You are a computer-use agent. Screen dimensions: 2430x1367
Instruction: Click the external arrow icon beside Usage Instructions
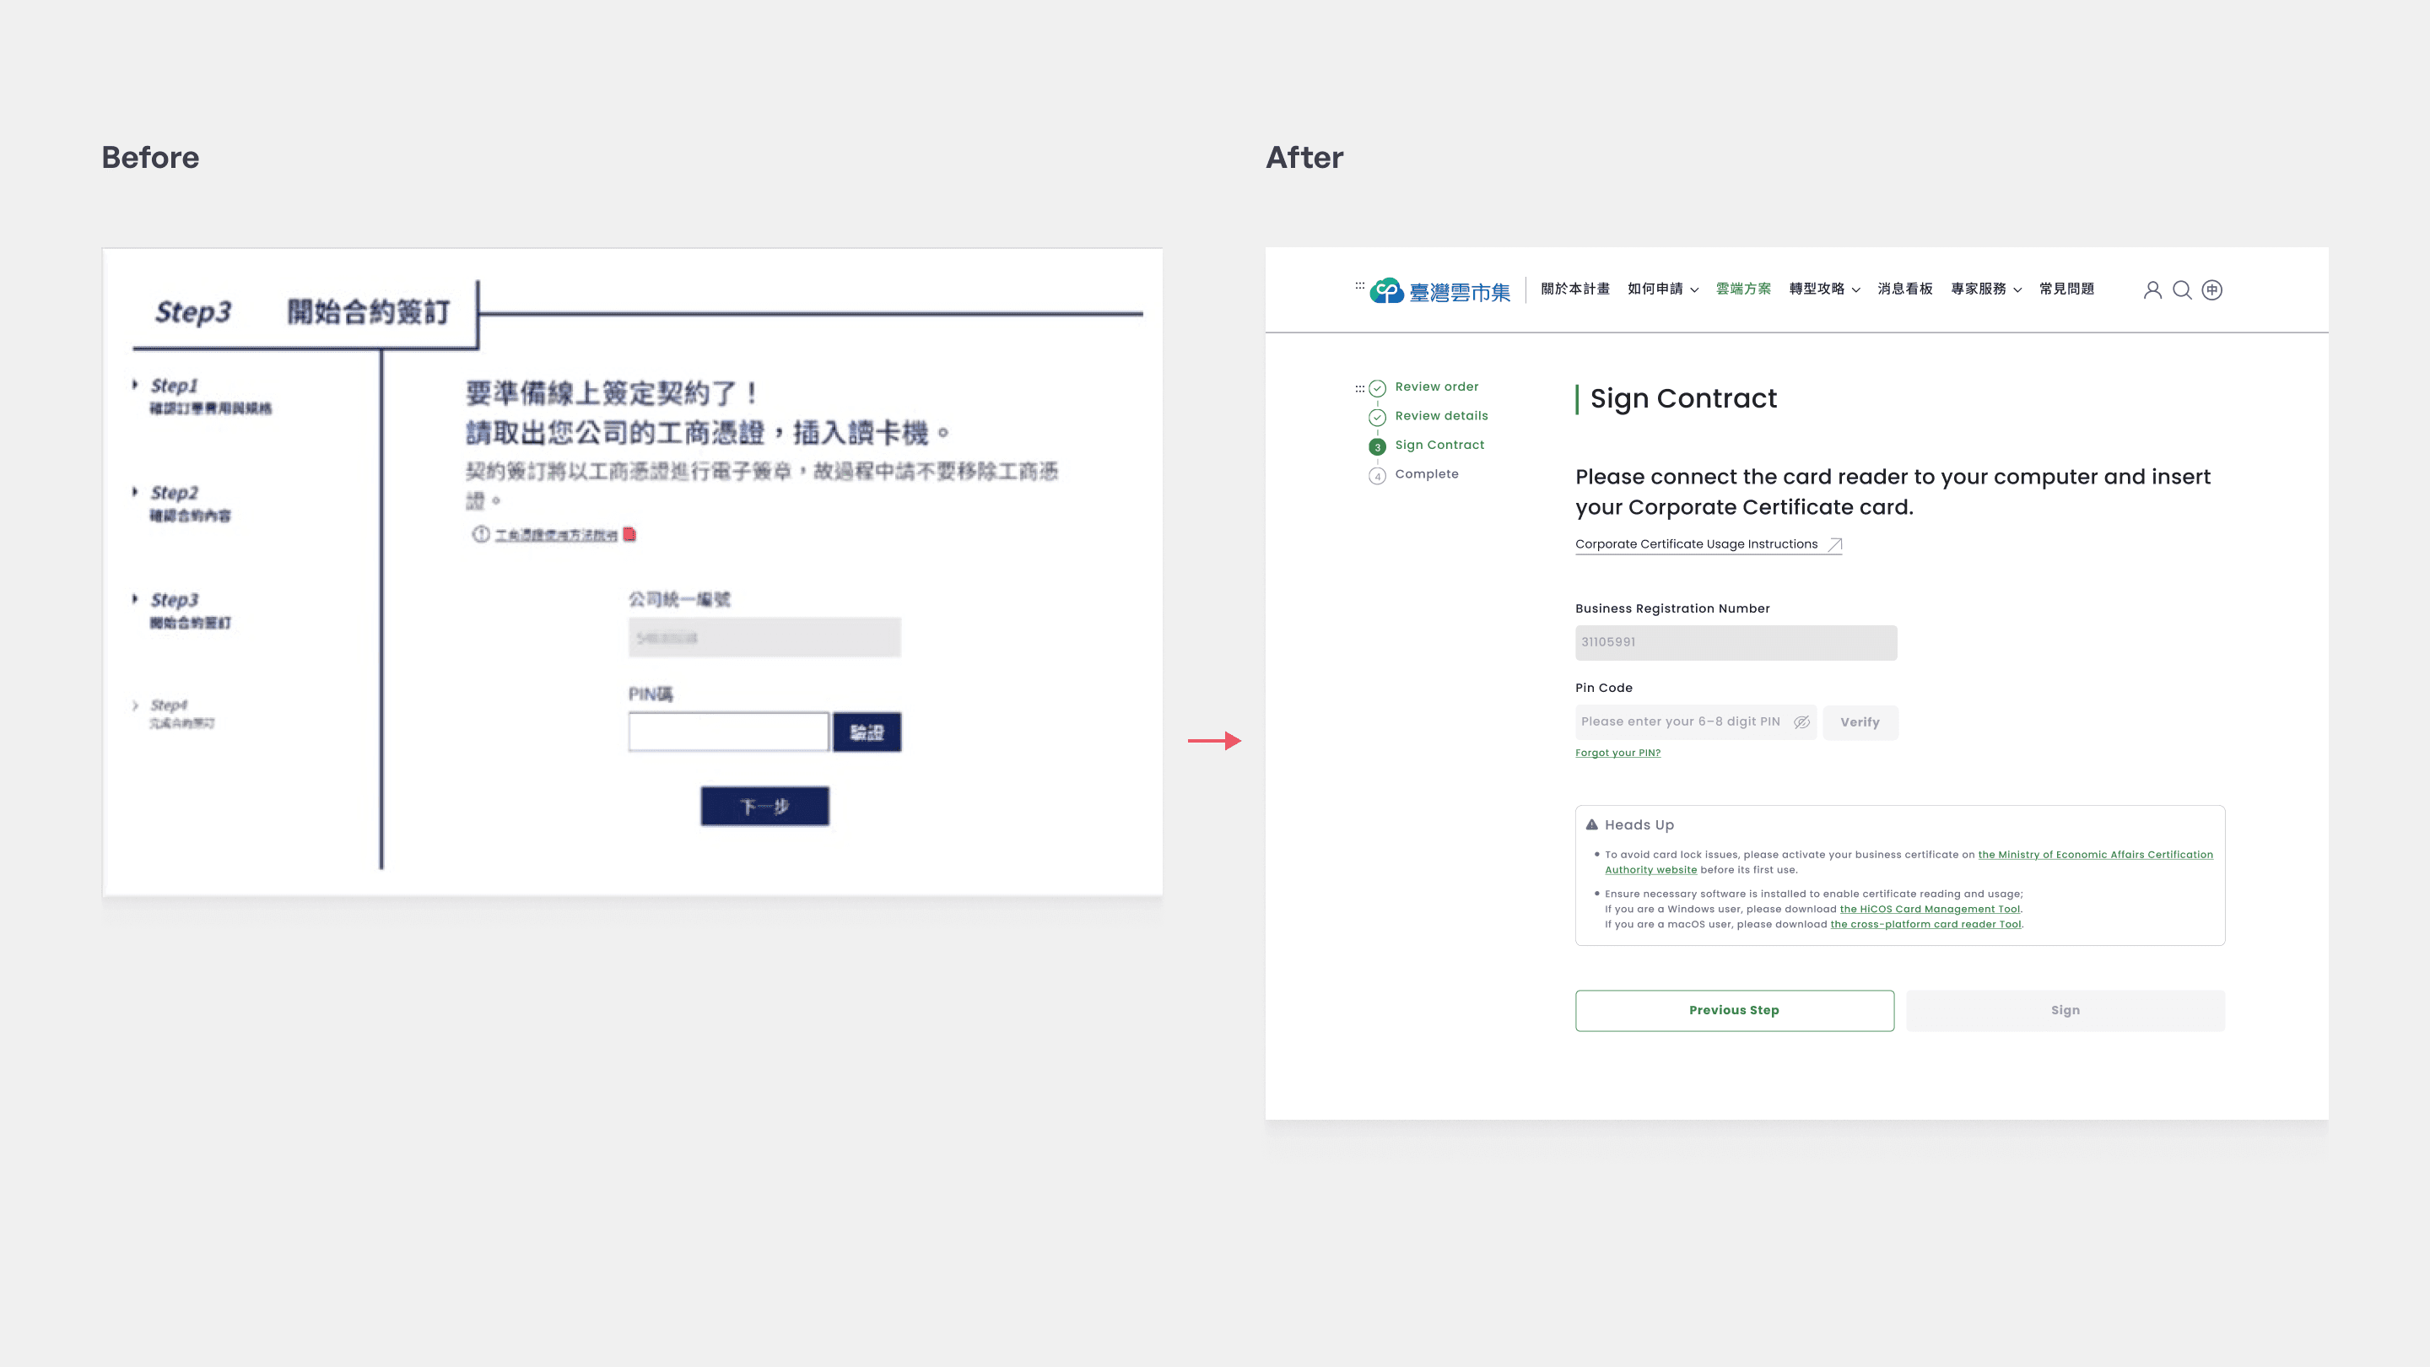click(x=1835, y=544)
